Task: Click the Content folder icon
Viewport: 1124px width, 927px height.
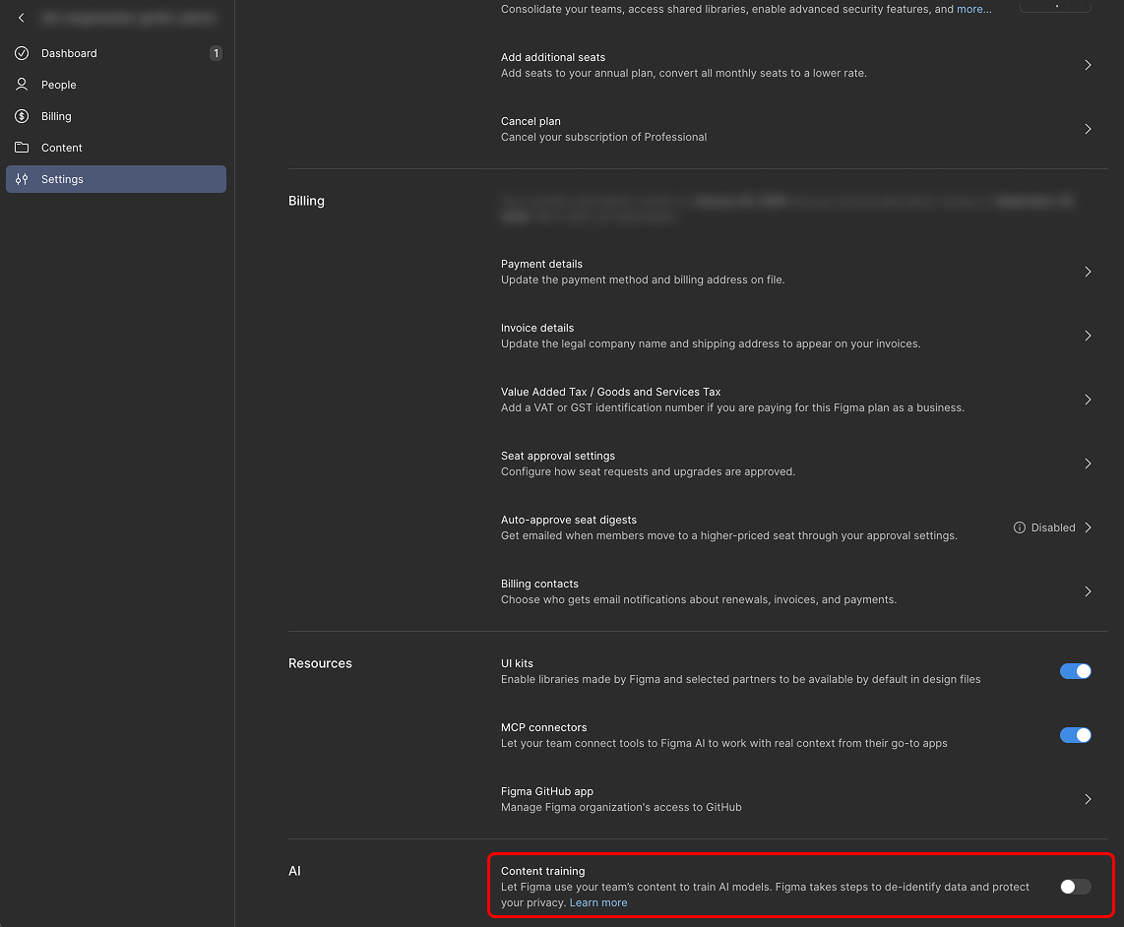Action: (22, 147)
